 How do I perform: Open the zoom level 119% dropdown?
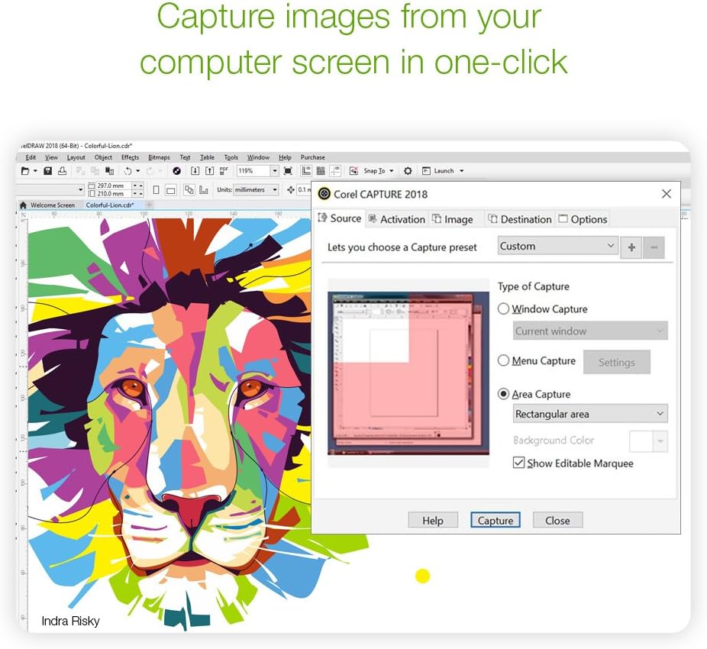coord(274,171)
